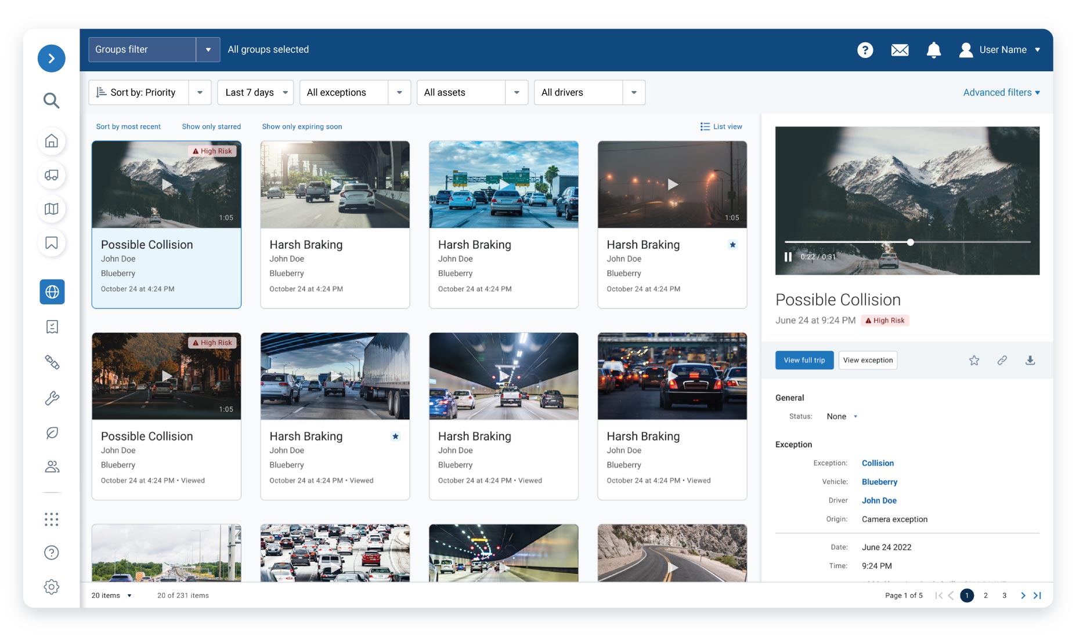
Task: Click the video progress slider handle
Action: (x=910, y=242)
